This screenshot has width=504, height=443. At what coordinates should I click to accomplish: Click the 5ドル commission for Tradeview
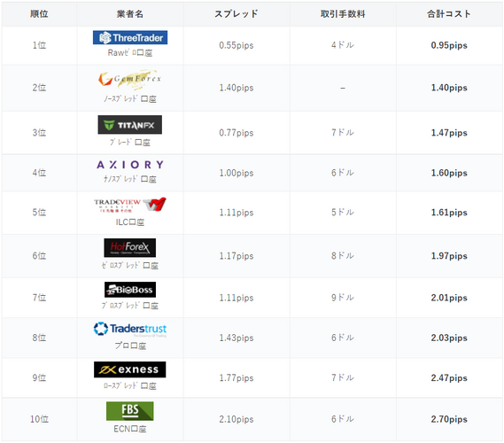click(343, 212)
